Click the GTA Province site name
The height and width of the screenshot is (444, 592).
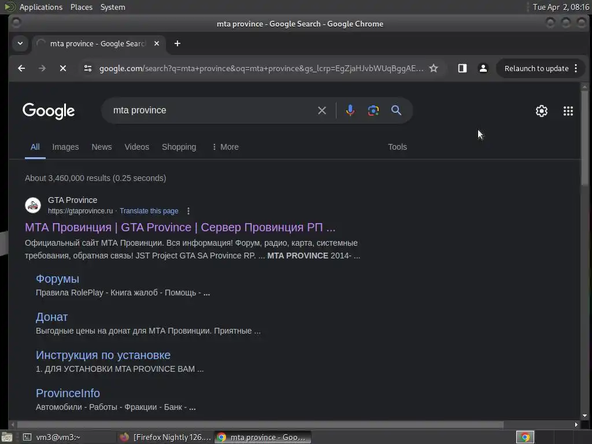(x=72, y=200)
